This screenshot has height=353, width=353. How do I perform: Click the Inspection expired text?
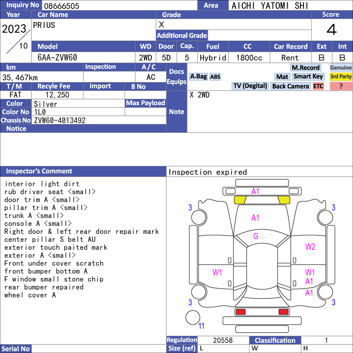click(x=208, y=172)
